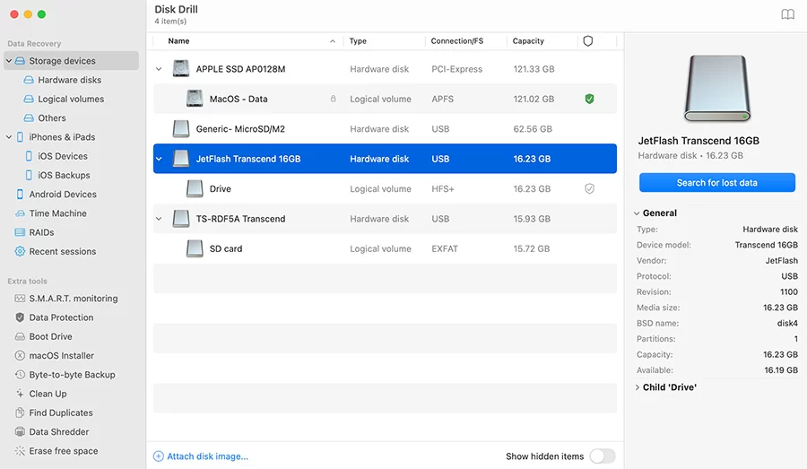This screenshot has height=469, width=807.
Task: Open Boot Drive tool
Action: 44,336
